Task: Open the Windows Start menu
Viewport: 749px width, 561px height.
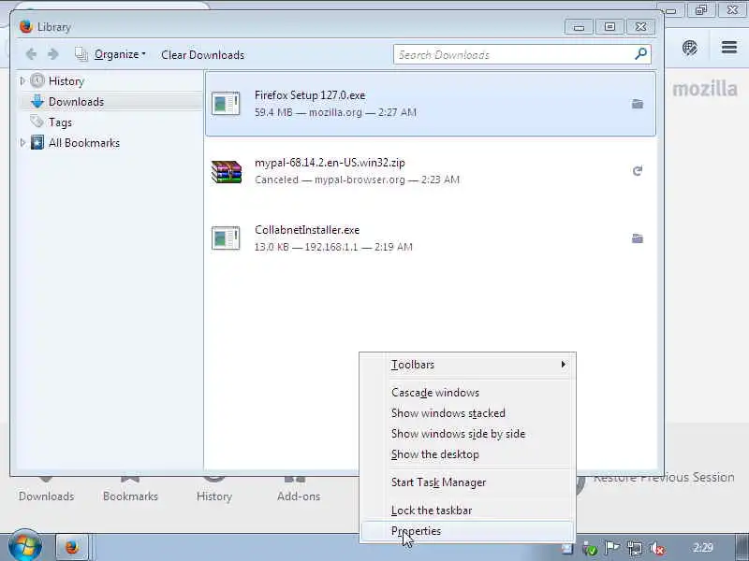Action: click(x=24, y=546)
